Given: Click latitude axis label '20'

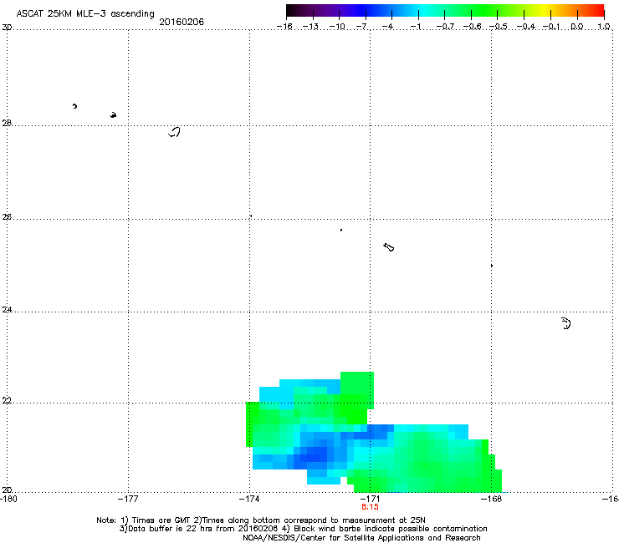Looking at the screenshot, I should (x=7, y=490).
